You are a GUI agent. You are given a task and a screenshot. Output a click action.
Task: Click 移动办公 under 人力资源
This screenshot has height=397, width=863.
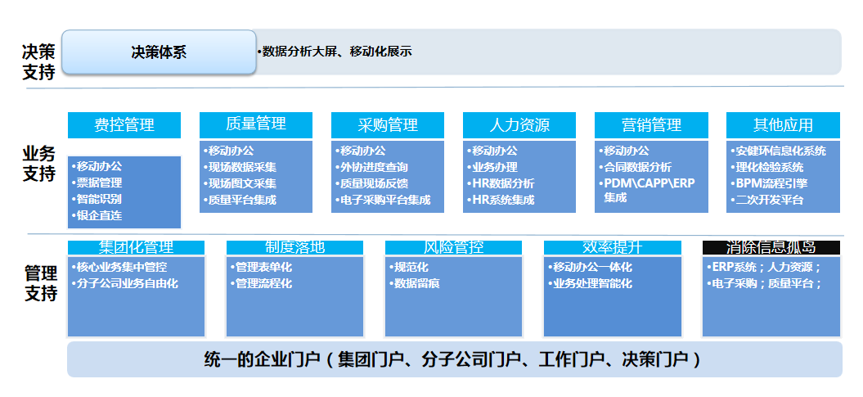[x=492, y=151]
